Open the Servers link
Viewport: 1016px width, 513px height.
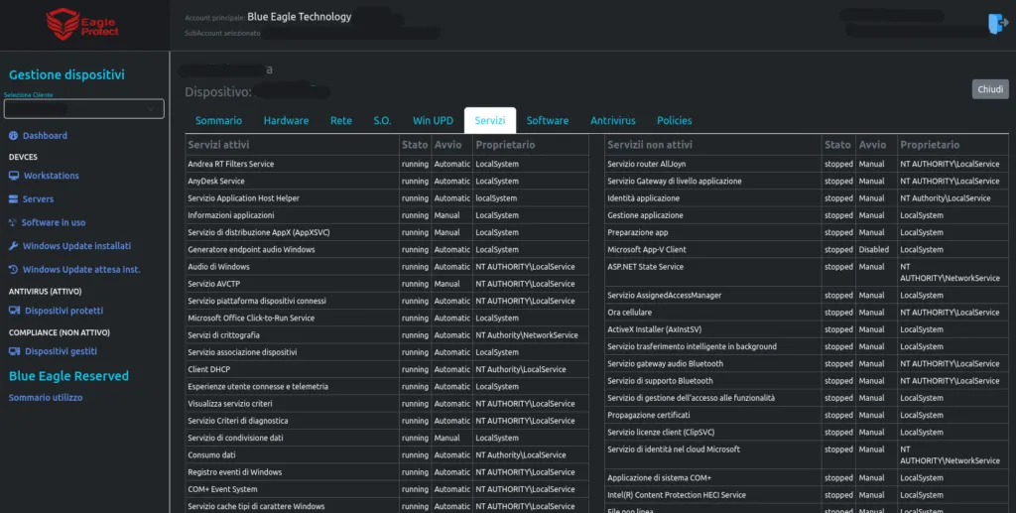tap(39, 198)
